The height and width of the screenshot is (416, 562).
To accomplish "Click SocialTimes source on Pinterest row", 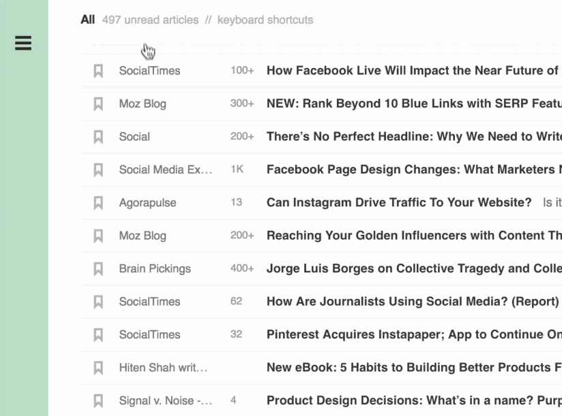I will [150, 335].
